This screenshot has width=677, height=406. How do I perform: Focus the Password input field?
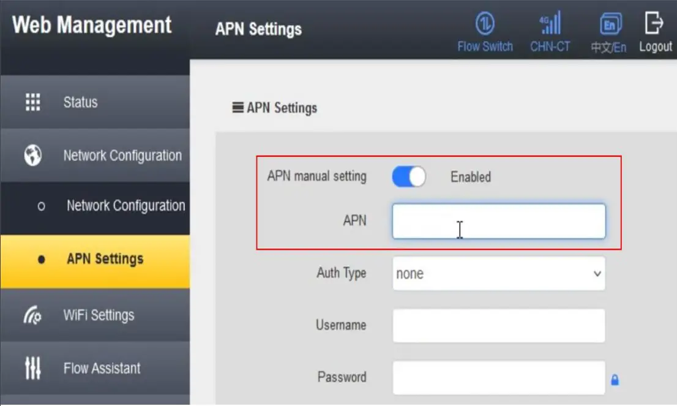coord(499,378)
